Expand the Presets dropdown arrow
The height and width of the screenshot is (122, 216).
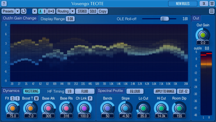[x=17, y=11]
